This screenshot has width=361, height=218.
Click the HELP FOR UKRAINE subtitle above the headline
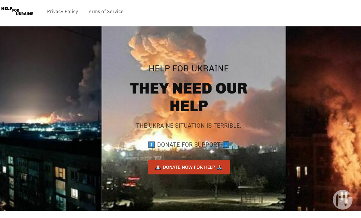click(189, 69)
